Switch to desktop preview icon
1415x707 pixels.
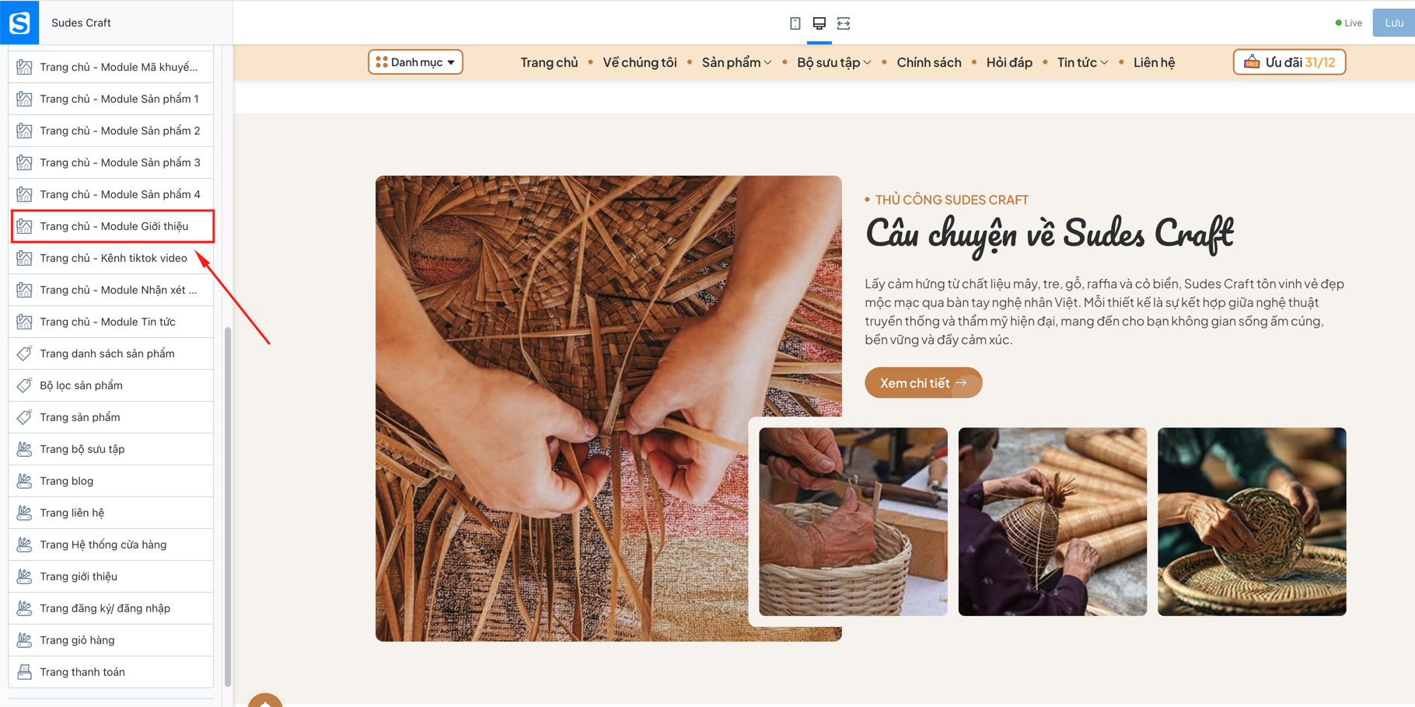click(819, 23)
